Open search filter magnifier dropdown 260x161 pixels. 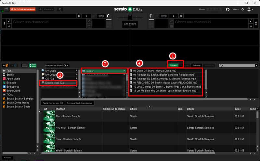(x=221, y=66)
